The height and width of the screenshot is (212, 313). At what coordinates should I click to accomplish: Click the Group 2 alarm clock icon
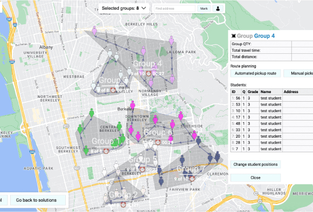[124, 204]
